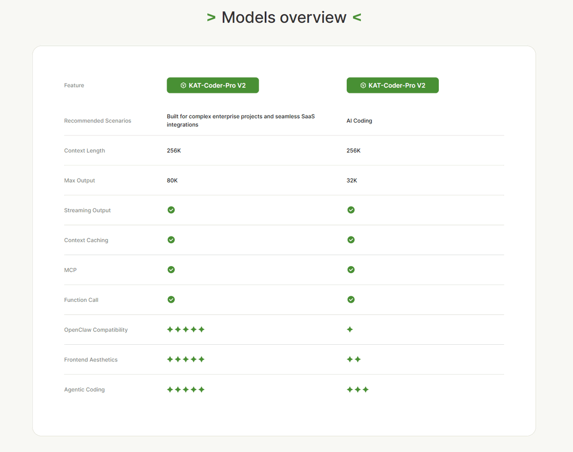Click Function Call checkmark in the enterprise projects column
This screenshot has width=573, height=452.
[171, 299]
